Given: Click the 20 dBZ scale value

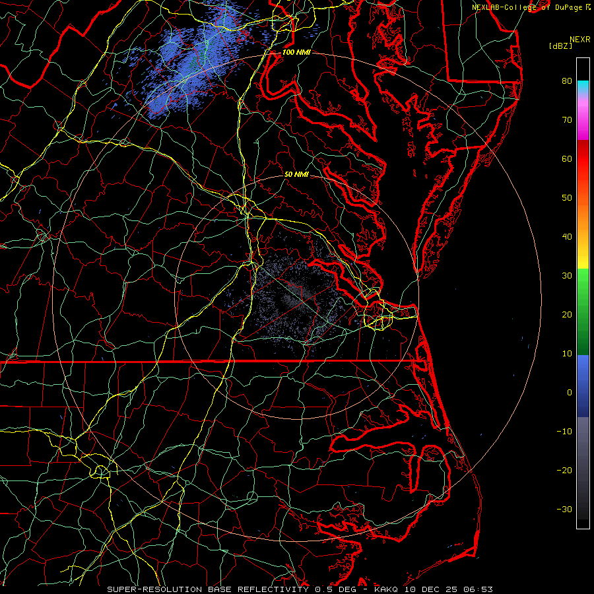Looking at the screenshot, I should 567,314.
